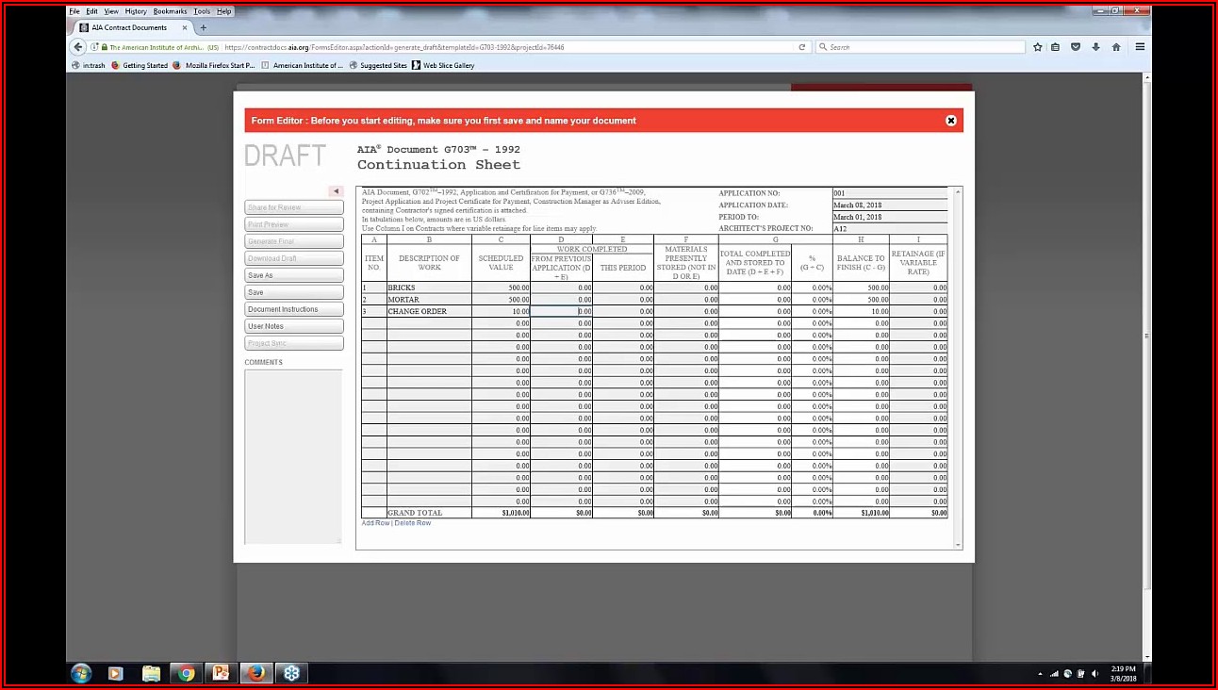The width and height of the screenshot is (1218, 690).
Task: Open PowerPoint from the taskbar
Action: tap(222, 673)
